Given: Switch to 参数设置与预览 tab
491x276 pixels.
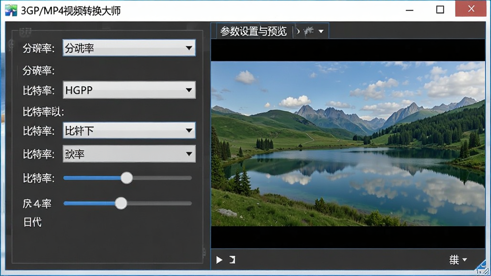Looking at the screenshot, I should 253,31.
